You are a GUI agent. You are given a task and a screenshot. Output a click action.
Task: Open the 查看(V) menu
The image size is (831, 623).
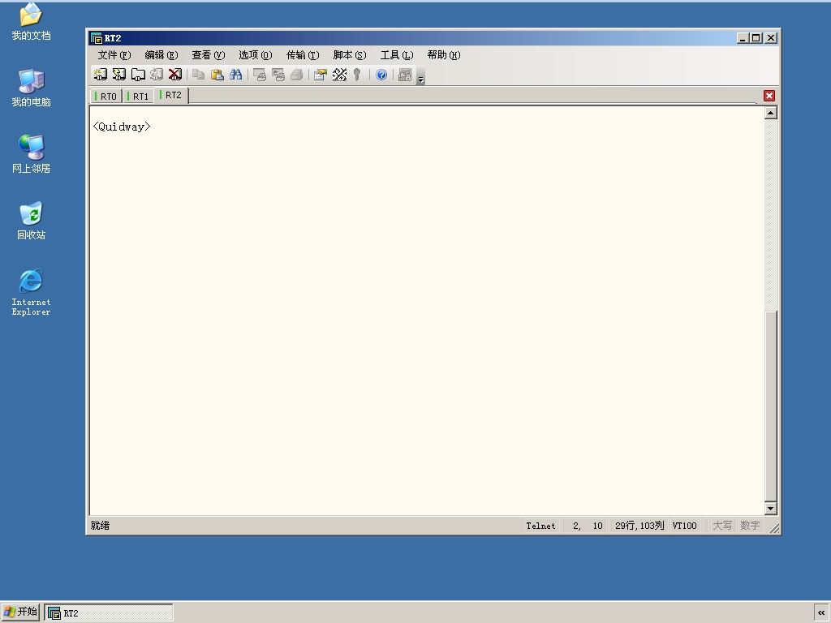209,55
